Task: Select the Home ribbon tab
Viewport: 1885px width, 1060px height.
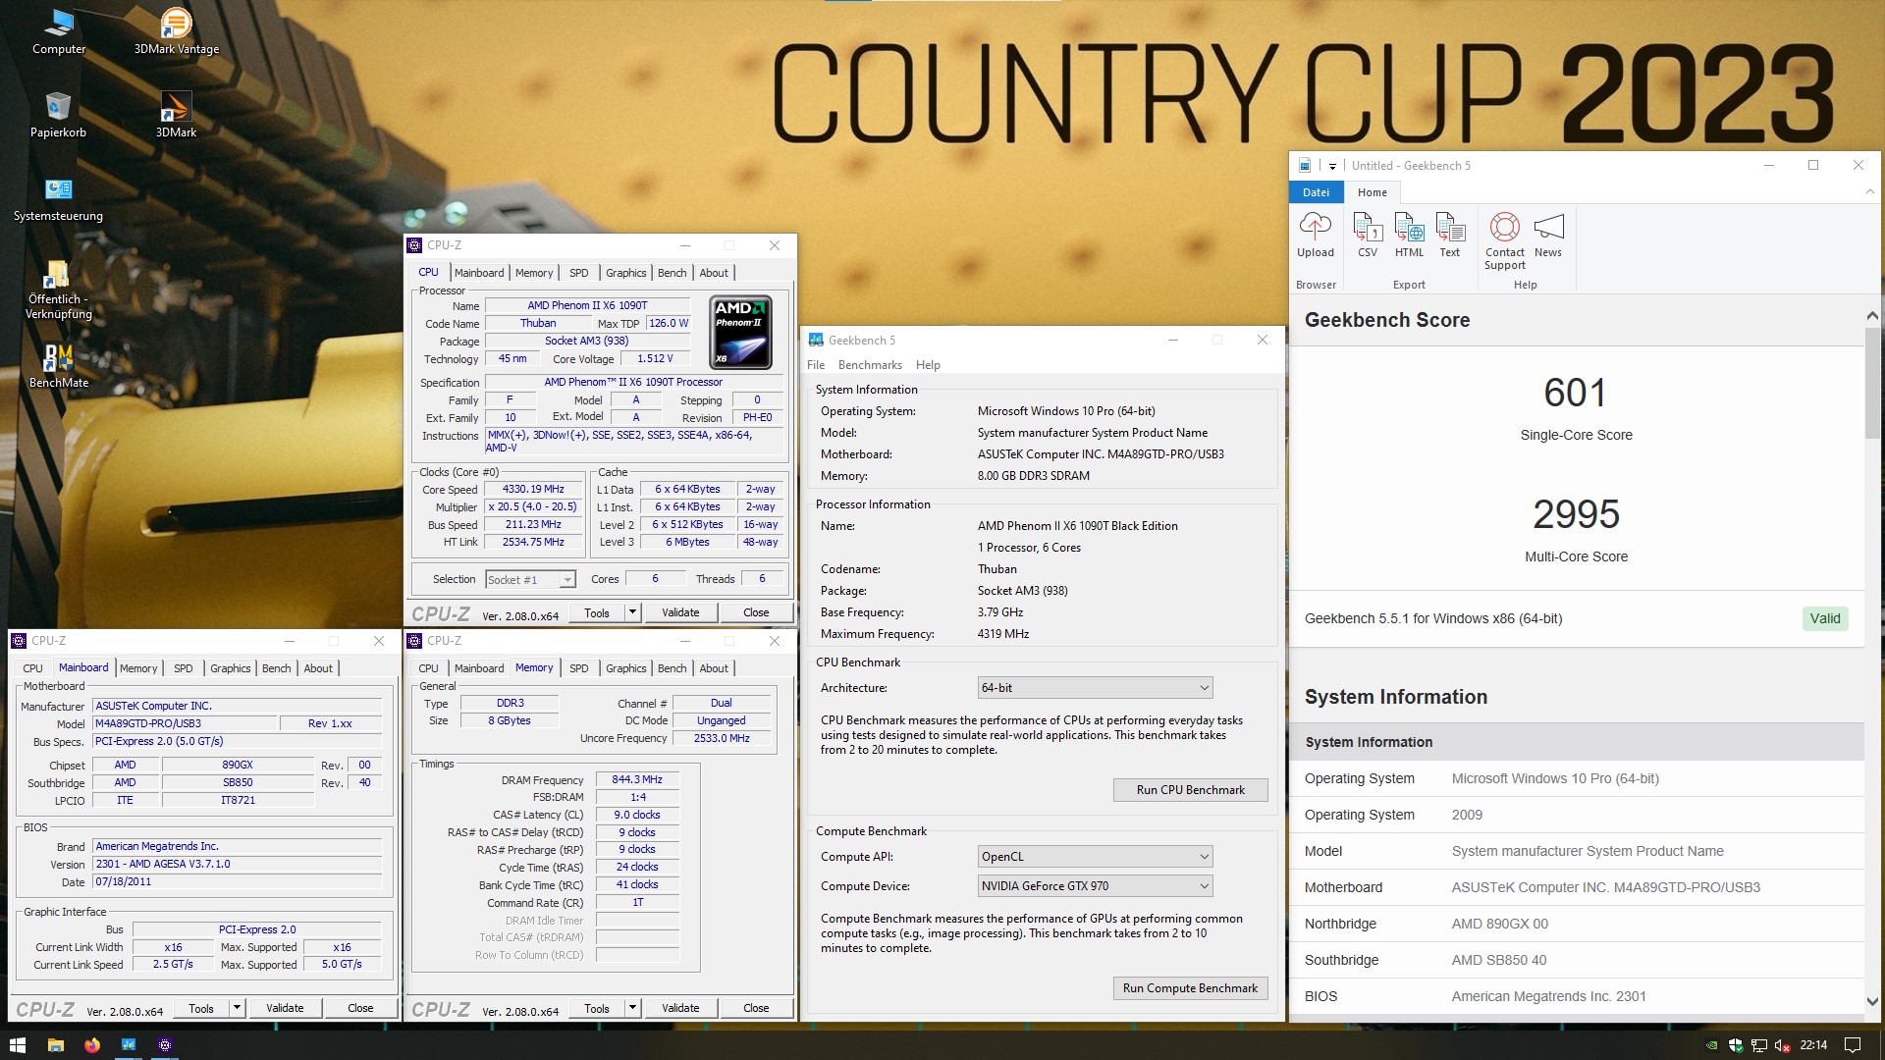Action: click(x=1373, y=192)
